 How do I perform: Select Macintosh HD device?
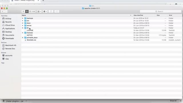tap(11, 45)
